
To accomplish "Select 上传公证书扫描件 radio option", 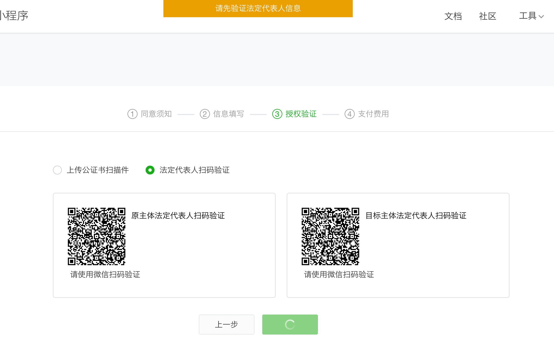I will (x=57, y=170).
